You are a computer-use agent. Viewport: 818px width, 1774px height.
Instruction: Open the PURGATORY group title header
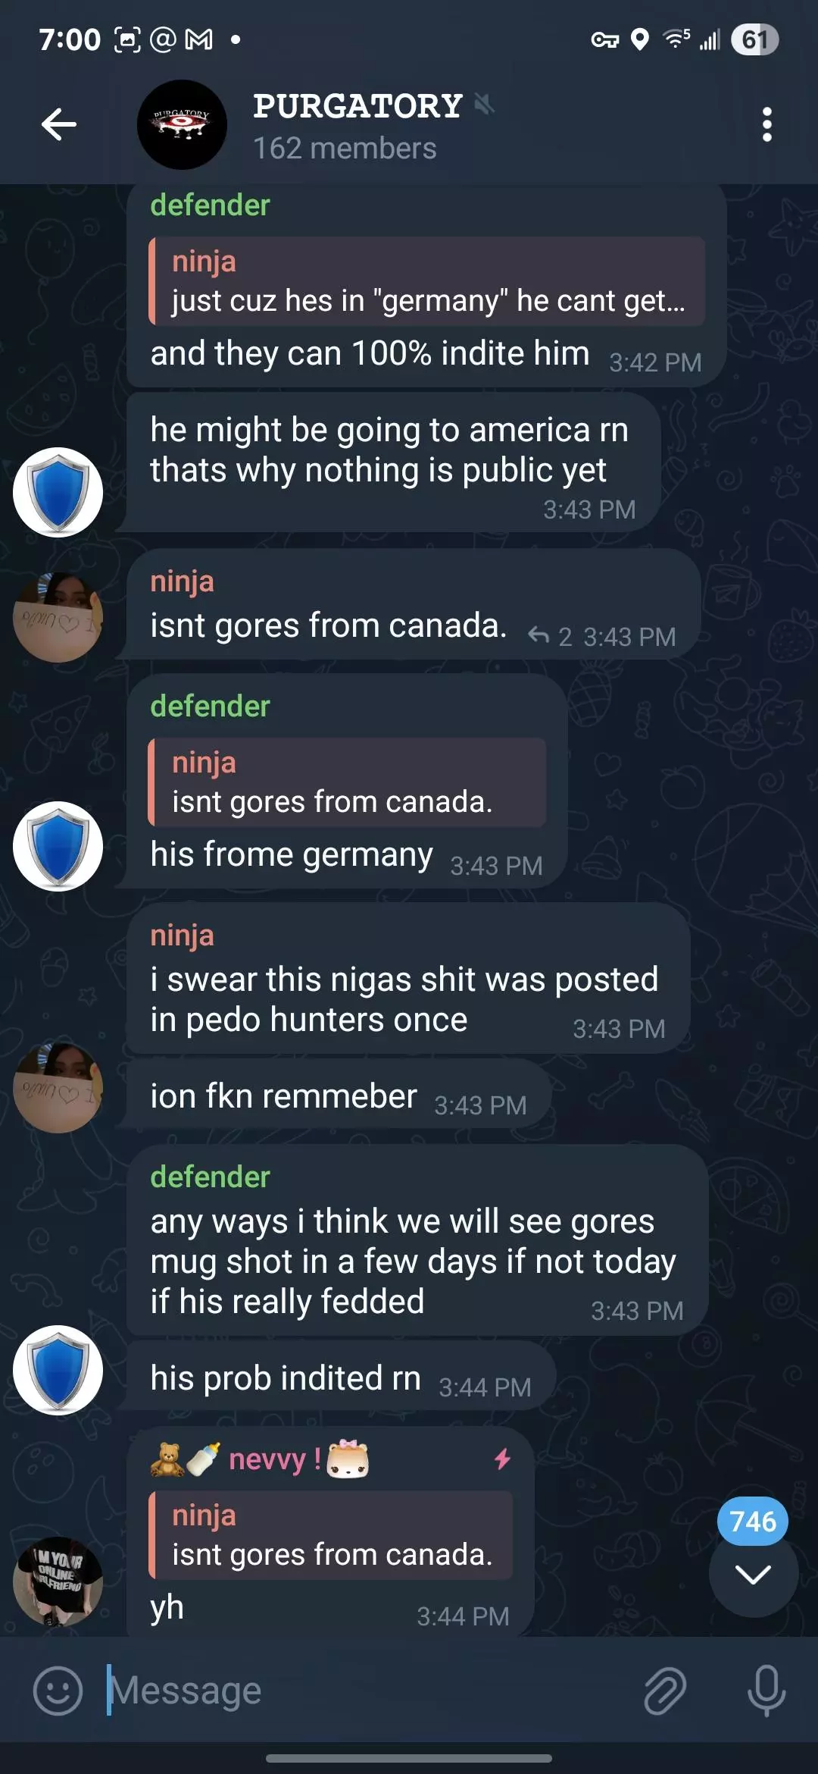pos(357,106)
